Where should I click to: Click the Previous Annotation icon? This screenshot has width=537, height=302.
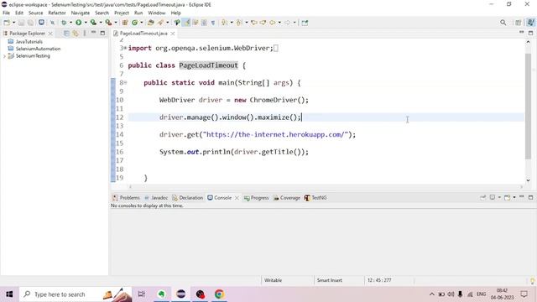(239, 23)
